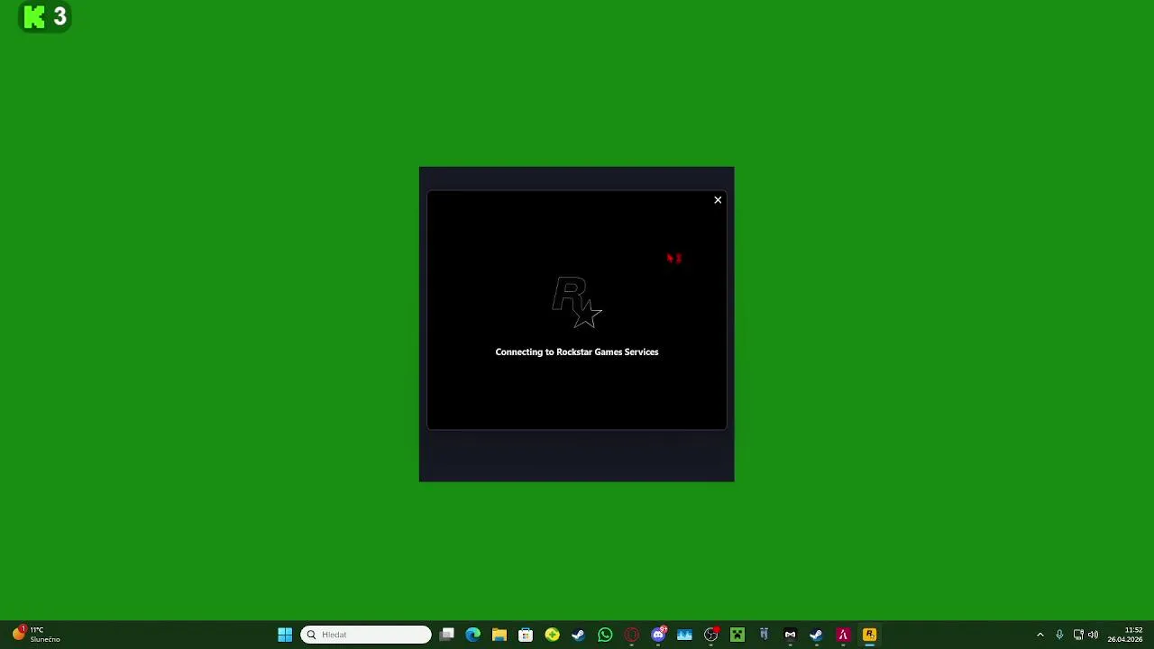Open File Explorer from the taskbar
This screenshot has height=649, width=1154.
499,635
